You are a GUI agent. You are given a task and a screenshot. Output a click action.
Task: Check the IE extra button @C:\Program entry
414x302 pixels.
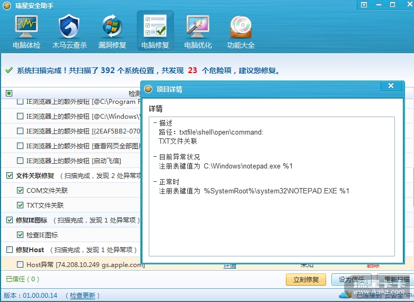[x=20, y=101]
